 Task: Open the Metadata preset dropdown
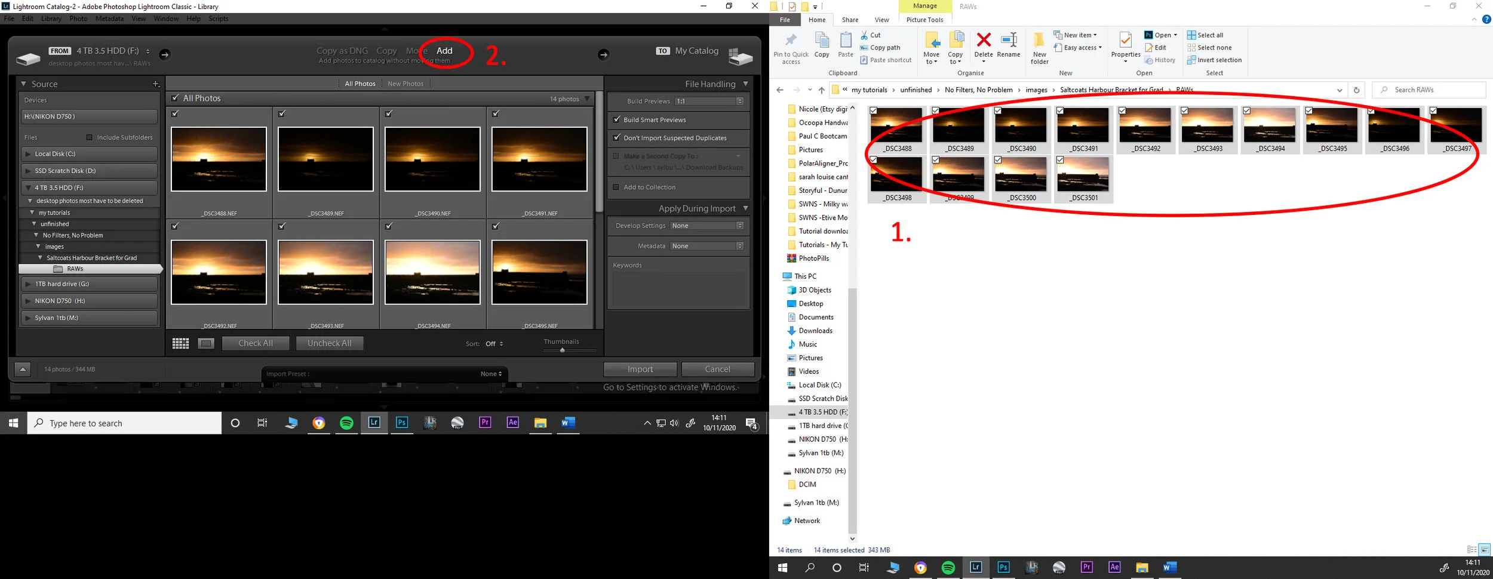pos(707,246)
